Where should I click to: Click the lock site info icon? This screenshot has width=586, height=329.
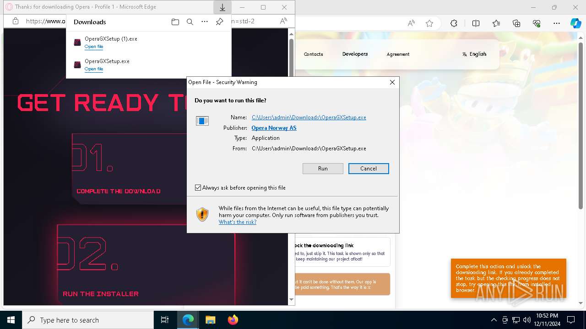tap(16, 21)
